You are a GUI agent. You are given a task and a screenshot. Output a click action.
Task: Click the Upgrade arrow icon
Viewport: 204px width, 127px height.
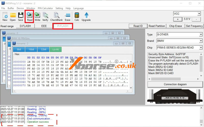[86, 16]
